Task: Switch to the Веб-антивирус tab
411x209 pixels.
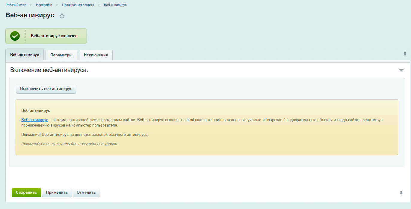Action: 25,55
